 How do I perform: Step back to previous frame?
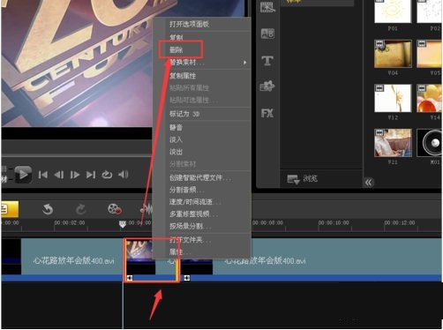[x=59, y=175]
